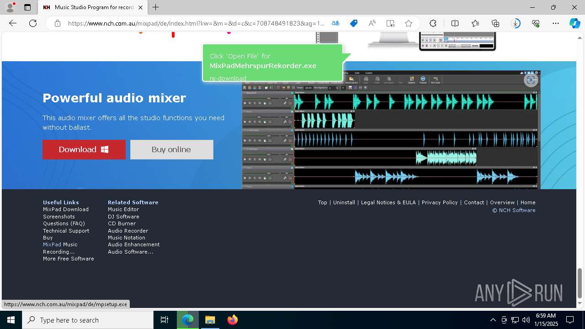Image resolution: width=585 pixels, height=329 pixels.
Task: Open the Edge Settings and more menu
Action: click(x=556, y=23)
